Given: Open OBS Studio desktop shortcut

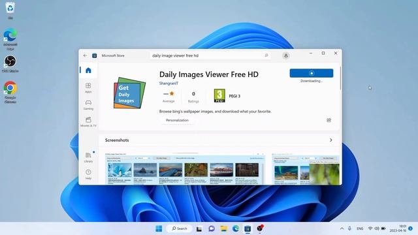Looking at the screenshot, I should [x=10, y=64].
